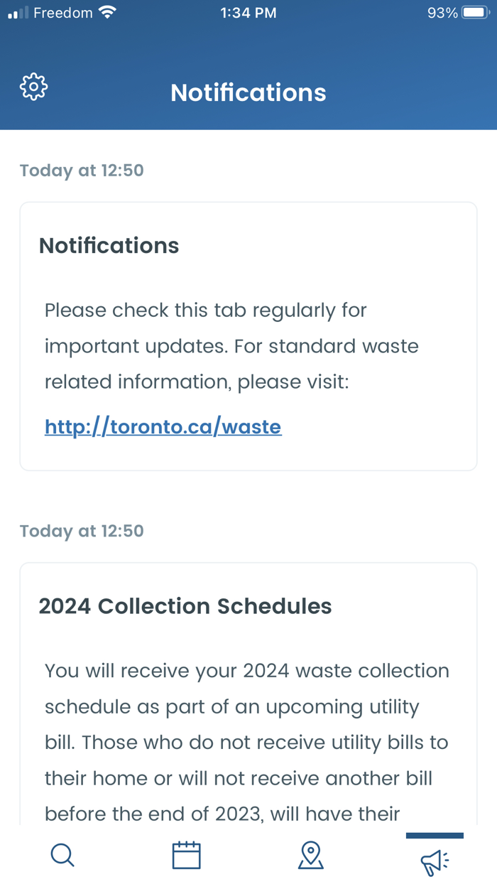
Task: Open the collection calendar icon
Action: tap(186, 855)
